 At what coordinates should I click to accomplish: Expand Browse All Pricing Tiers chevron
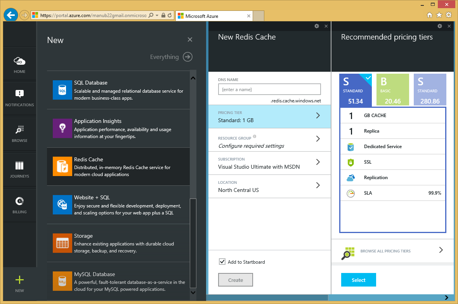pyautogui.click(x=441, y=250)
